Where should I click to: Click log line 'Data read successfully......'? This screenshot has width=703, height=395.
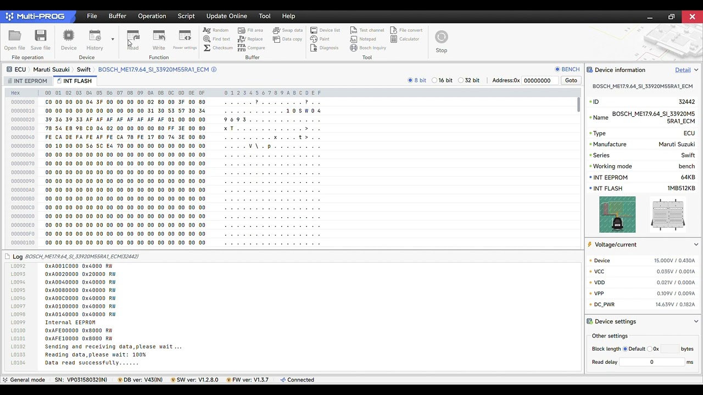coord(92,363)
